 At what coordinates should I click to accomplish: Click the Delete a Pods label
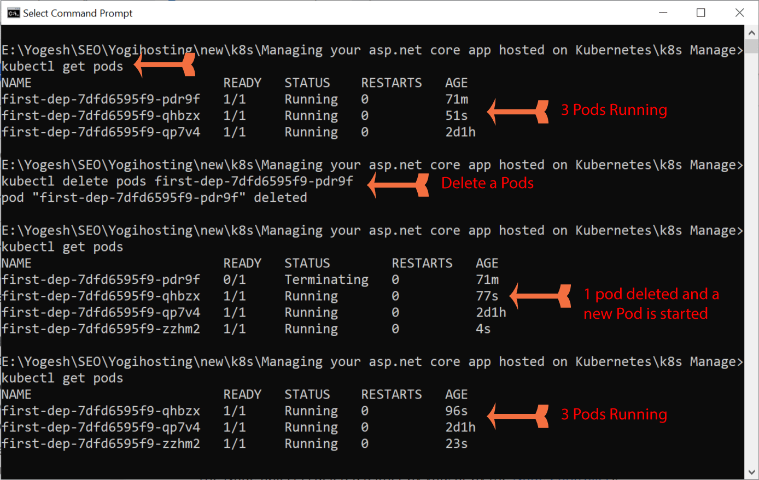[487, 183]
